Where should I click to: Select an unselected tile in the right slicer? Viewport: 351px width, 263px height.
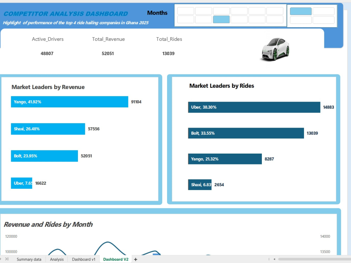(x=323, y=11)
